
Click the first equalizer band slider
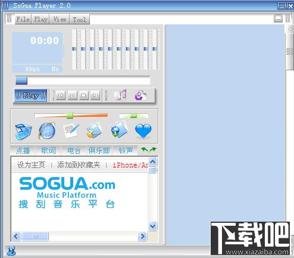coord(74,49)
